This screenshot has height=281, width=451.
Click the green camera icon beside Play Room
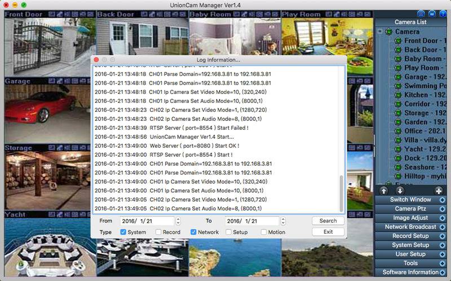point(398,67)
